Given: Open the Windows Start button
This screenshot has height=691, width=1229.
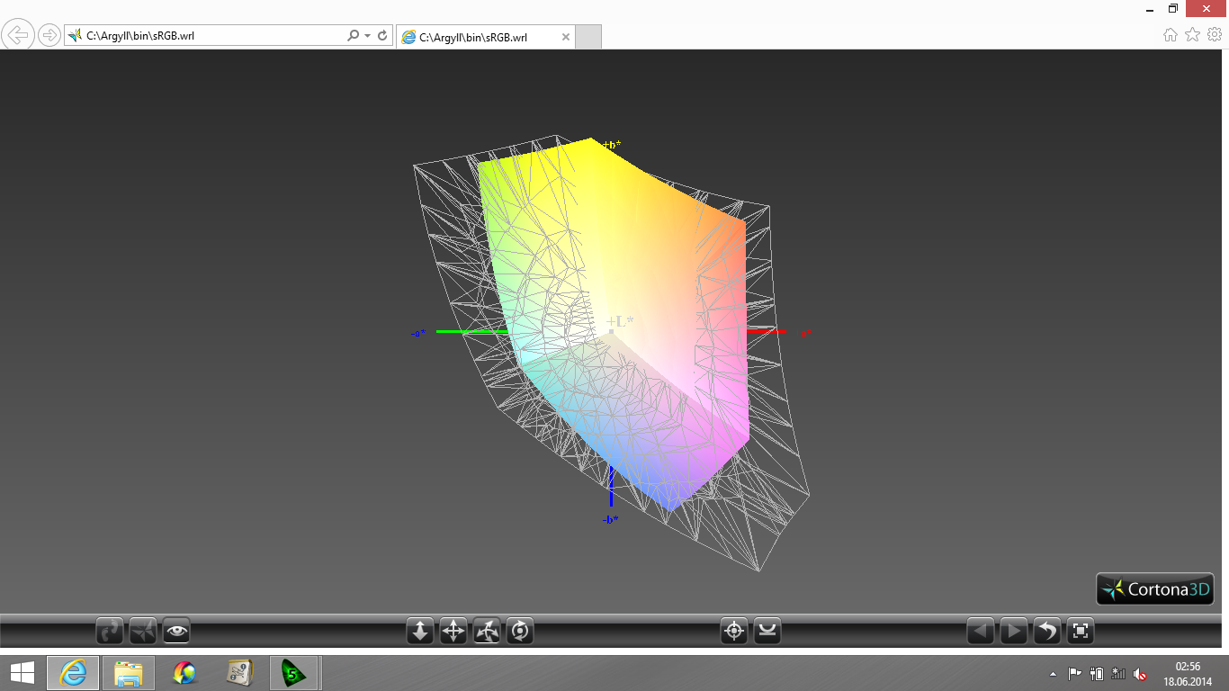Looking at the screenshot, I should click(x=22, y=673).
